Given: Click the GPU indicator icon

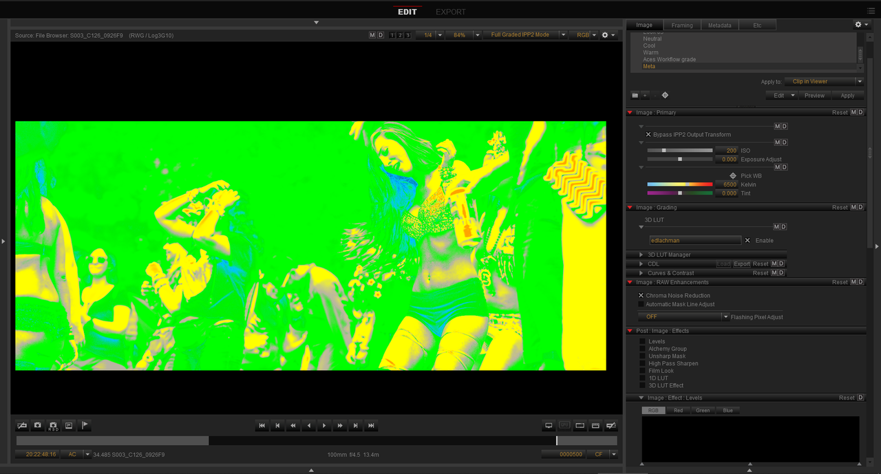Looking at the screenshot, I should pos(564,426).
